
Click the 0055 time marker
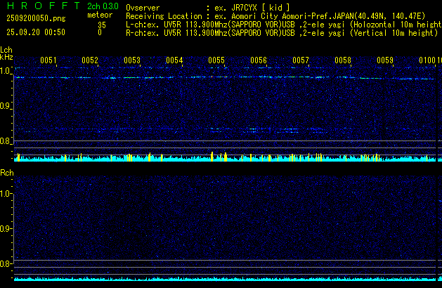click(216, 60)
